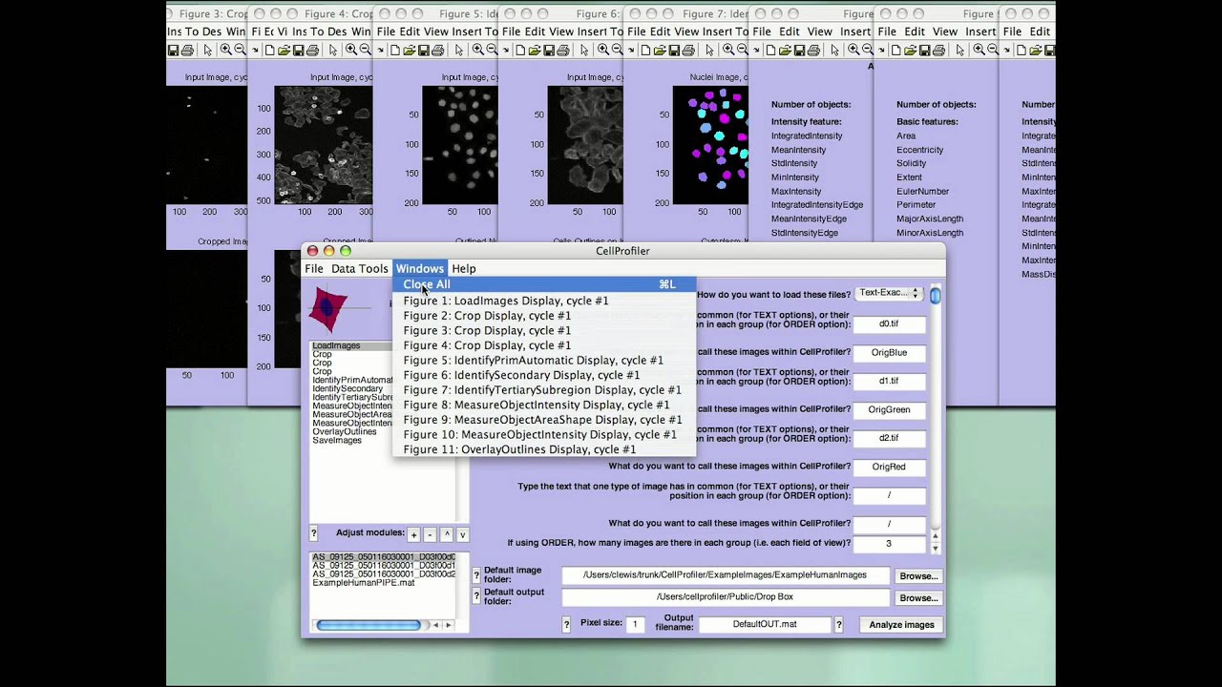Open the View menu in Figure 6 window
The height and width of the screenshot is (687, 1222).
pyautogui.click(x=563, y=31)
